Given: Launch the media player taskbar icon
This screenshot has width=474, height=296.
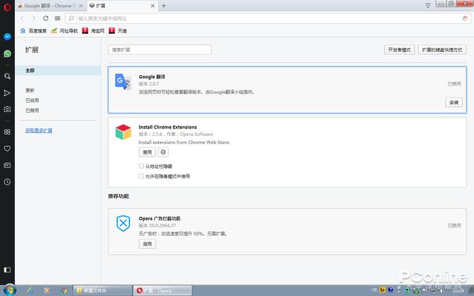Looking at the screenshot, I should tap(47, 291).
